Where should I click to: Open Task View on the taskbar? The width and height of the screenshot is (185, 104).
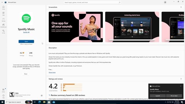coord(35,102)
